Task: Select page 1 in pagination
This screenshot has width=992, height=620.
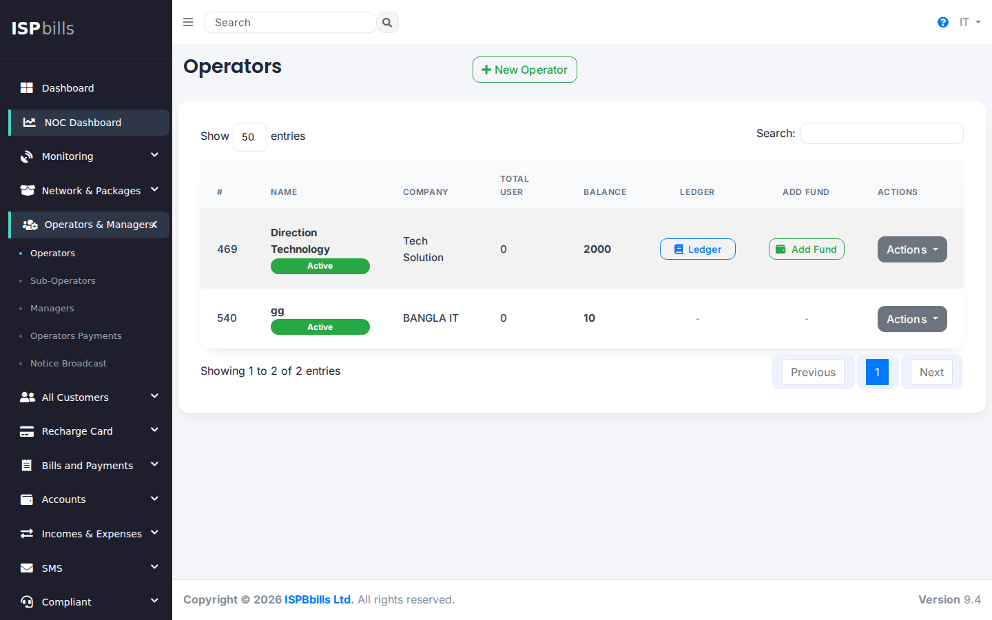Action: point(877,372)
